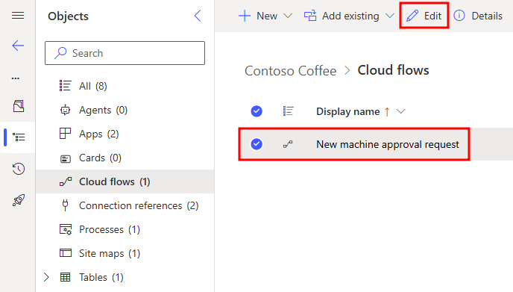This screenshot has height=292, width=513.
Task: Sort by the Display name column header
Action: [347, 111]
